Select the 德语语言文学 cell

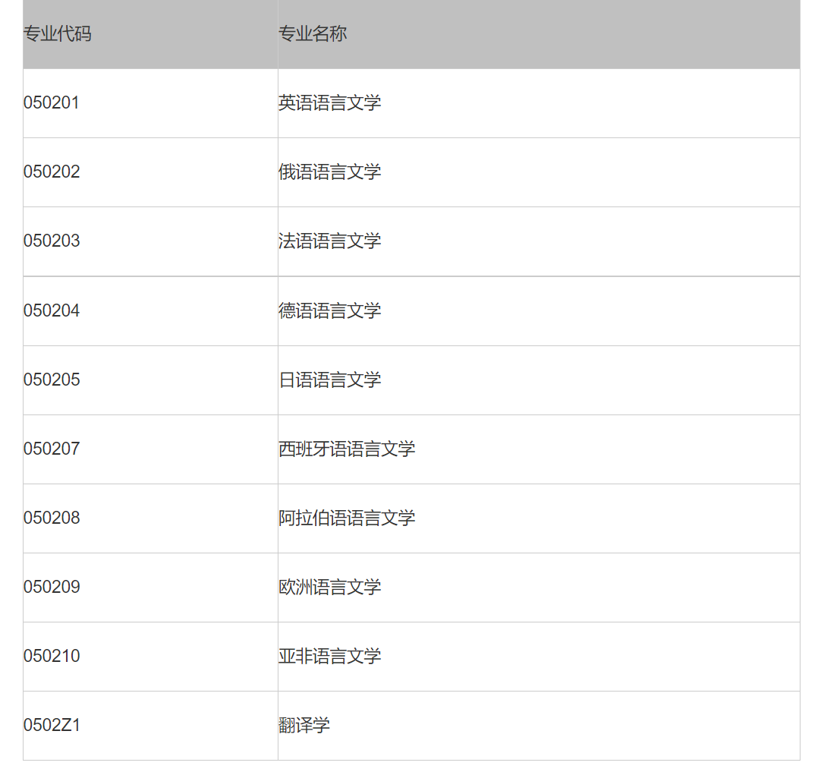tap(539, 311)
